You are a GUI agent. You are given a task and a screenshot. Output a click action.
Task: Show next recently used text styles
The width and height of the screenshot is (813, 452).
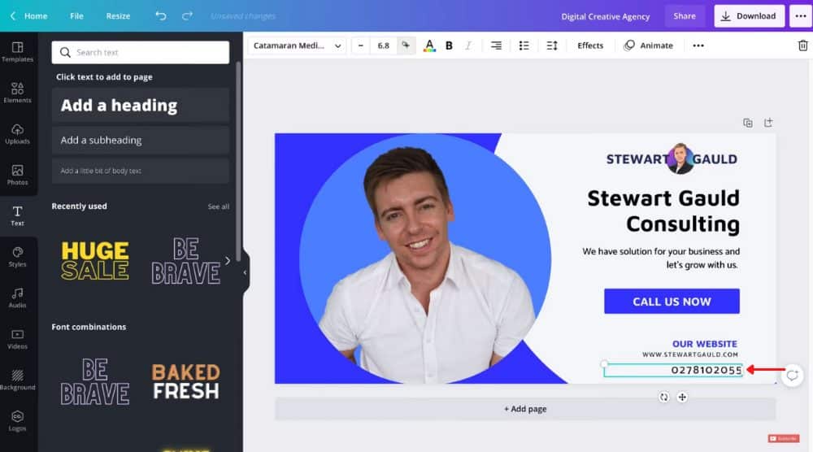227,261
